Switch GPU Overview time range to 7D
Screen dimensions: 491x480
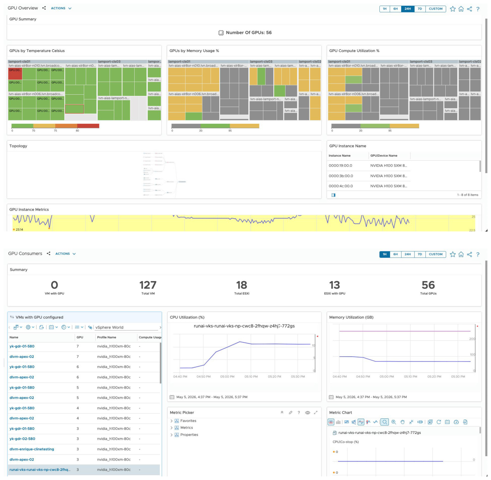pos(420,9)
